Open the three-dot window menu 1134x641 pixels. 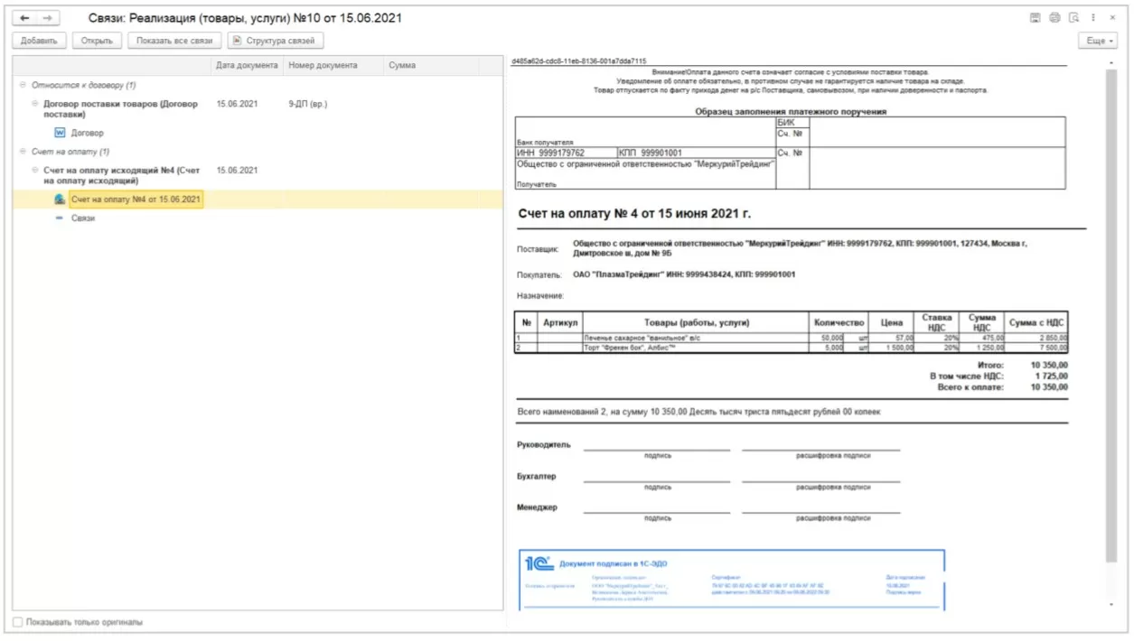1095,18
